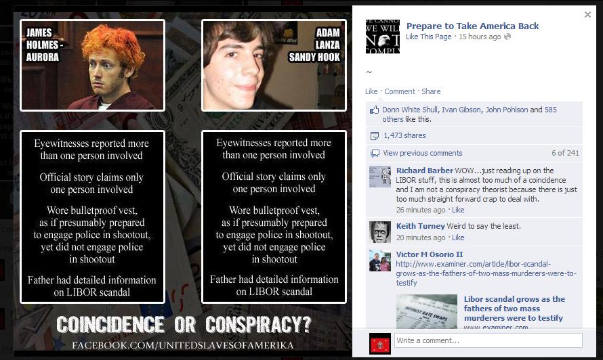This screenshot has width=603, height=360.
Task: Click the thumbs-up likes icon
Action: [374, 110]
